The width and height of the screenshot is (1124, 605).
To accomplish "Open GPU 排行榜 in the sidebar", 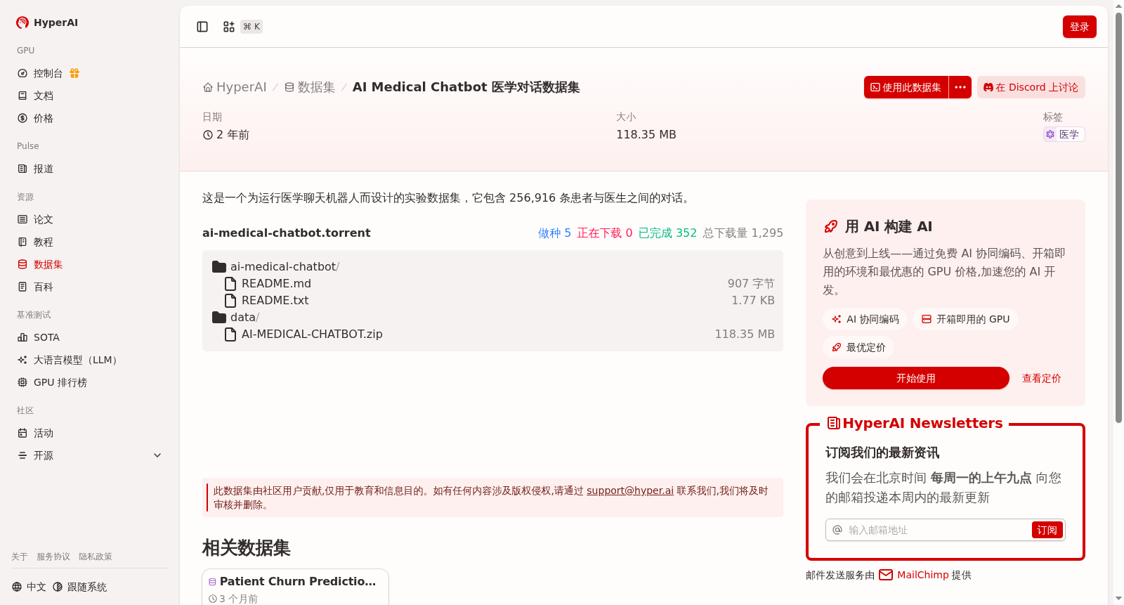I will [90, 382].
